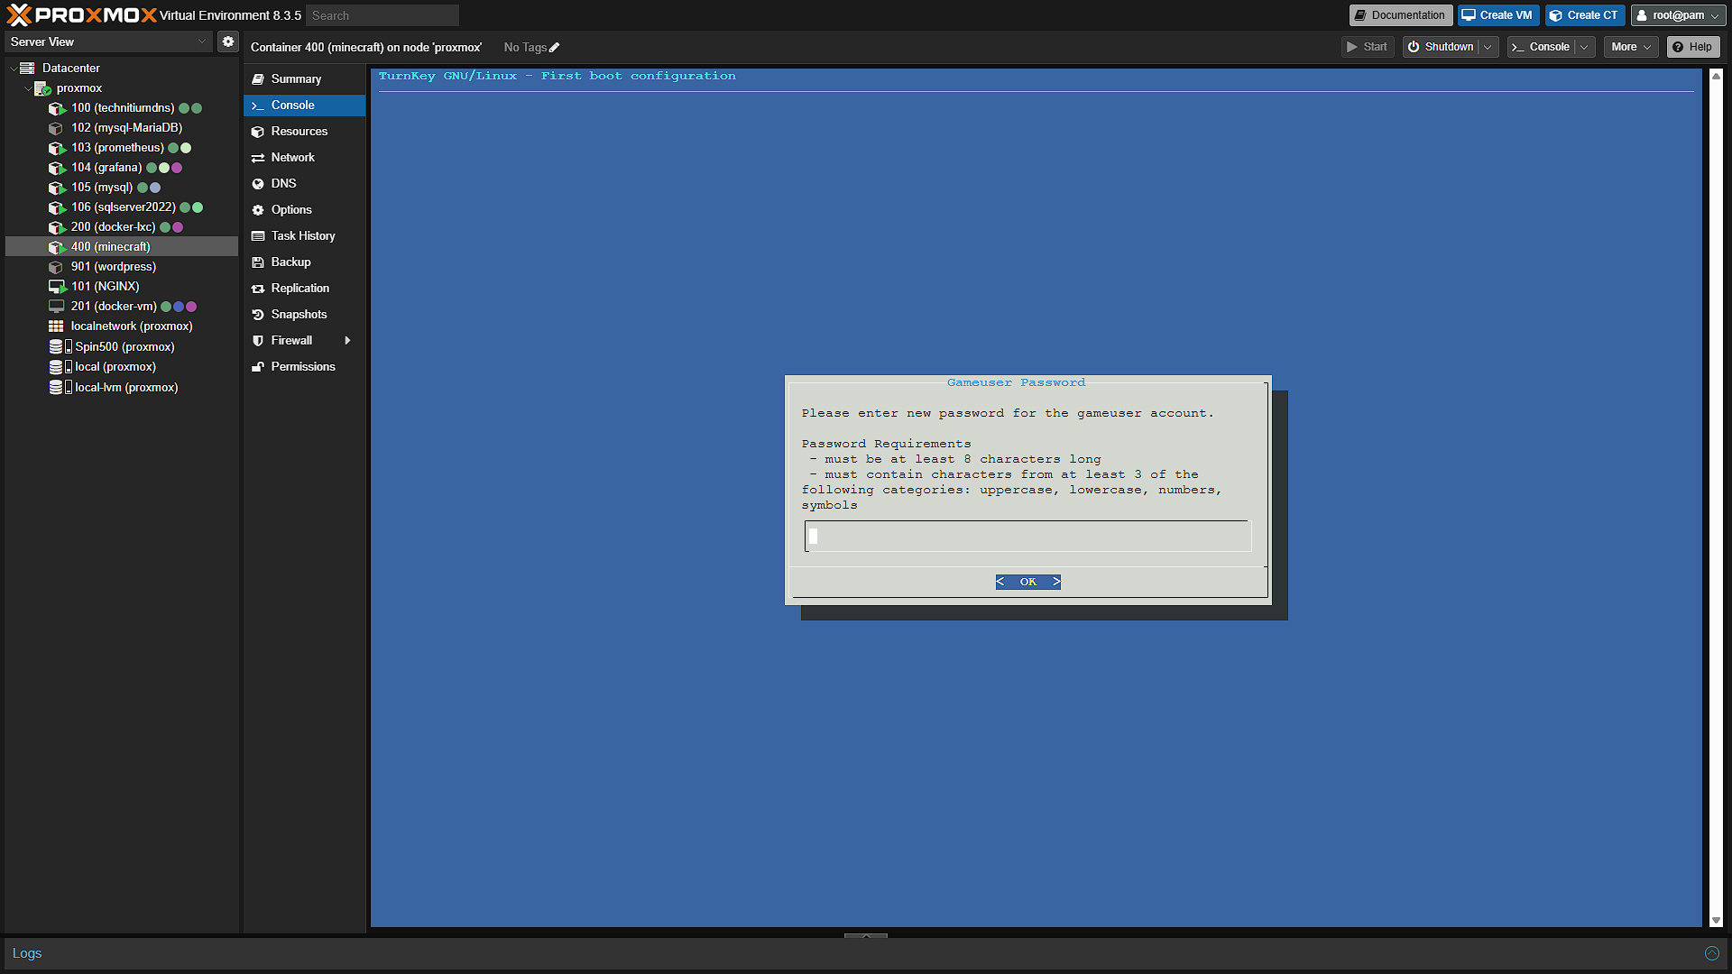
Task: Expand the Firewall submenu arrow
Action: click(347, 341)
